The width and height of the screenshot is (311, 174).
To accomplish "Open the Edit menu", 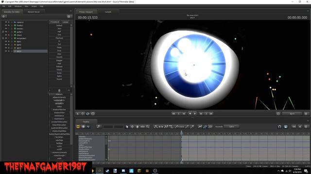I will point(10,6).
